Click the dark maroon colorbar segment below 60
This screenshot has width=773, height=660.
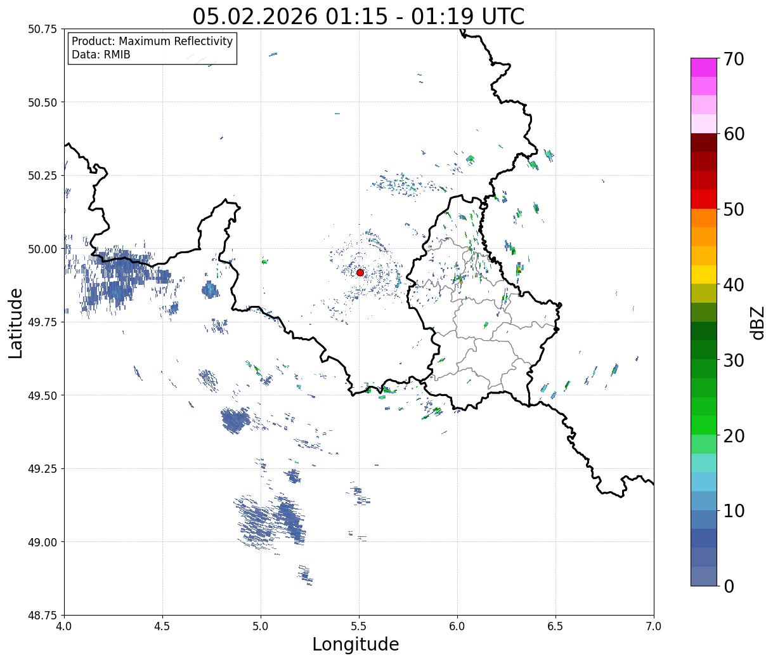(x=704, y=143)
